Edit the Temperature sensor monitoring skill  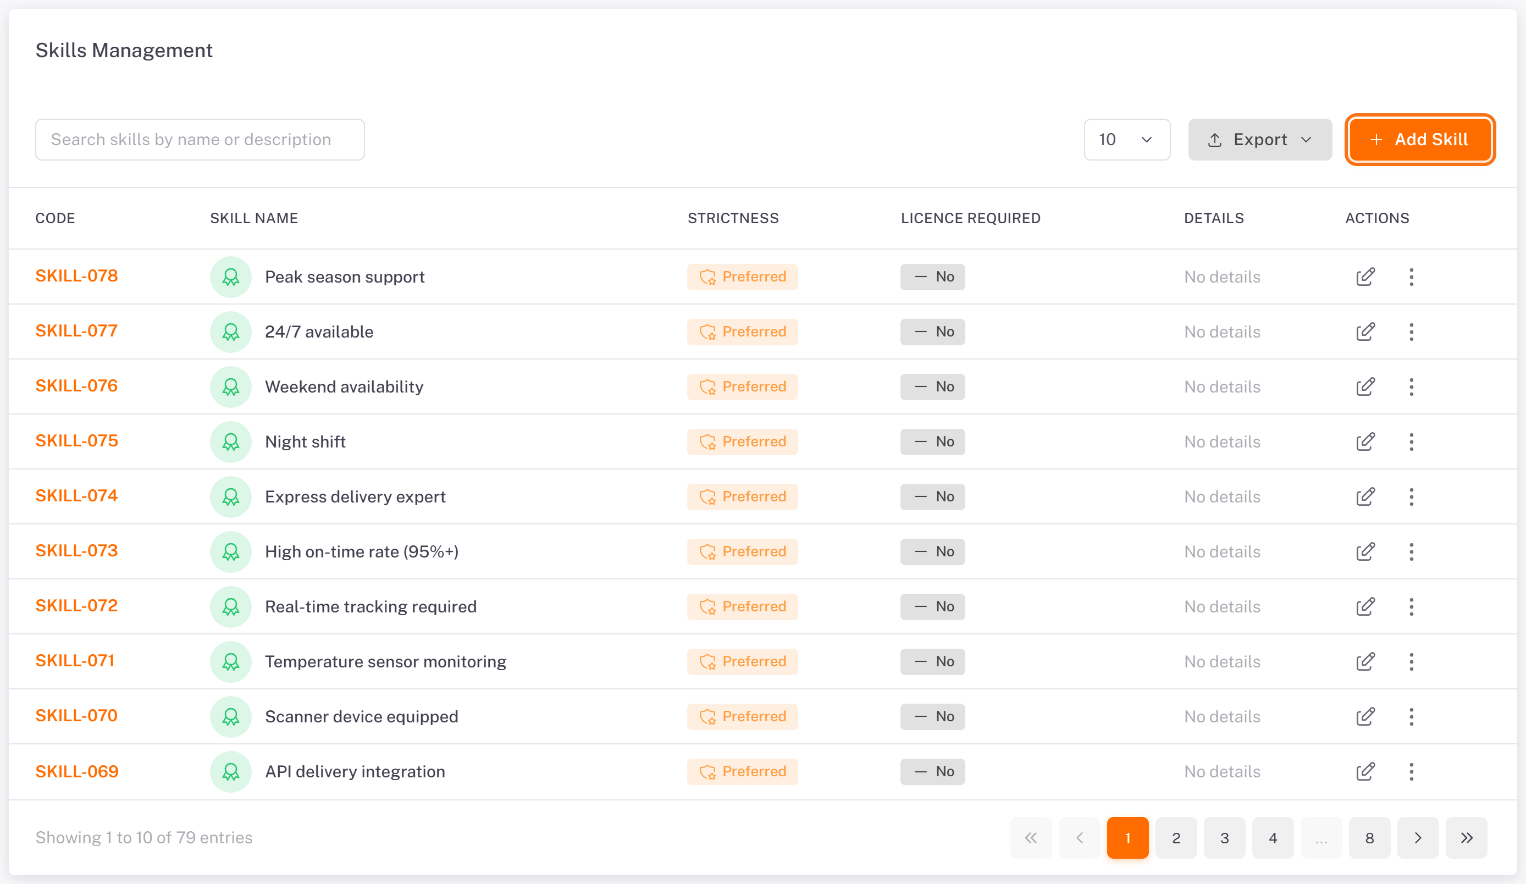pyautogui.click(x=1365, y=662)
